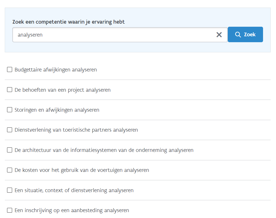Enable Storingen en afwijkingen analyseren checkbox
Image resolution: width=276 pixels, height=218 pixels.
point(10,110)
